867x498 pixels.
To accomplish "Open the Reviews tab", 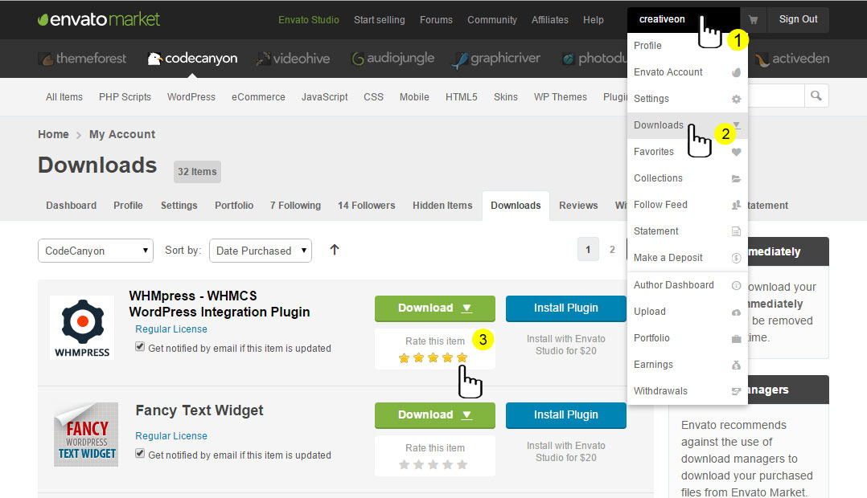I will click(578, 206).
